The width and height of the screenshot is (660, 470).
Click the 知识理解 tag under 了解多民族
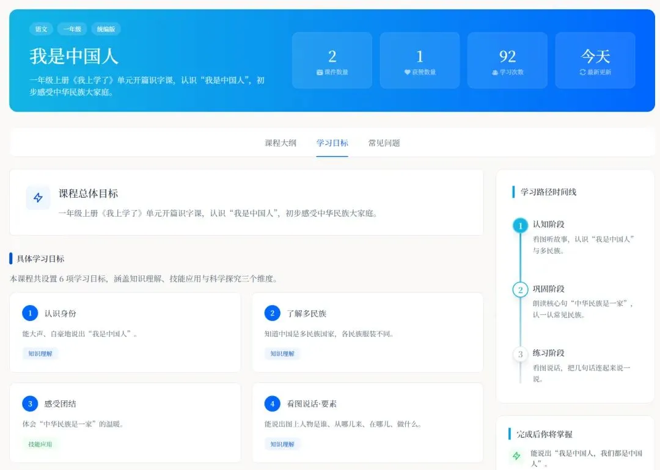coord(282,353)
